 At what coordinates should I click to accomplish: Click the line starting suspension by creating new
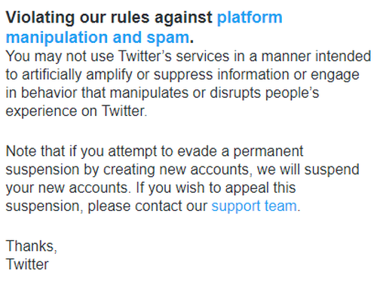point(182,169)
